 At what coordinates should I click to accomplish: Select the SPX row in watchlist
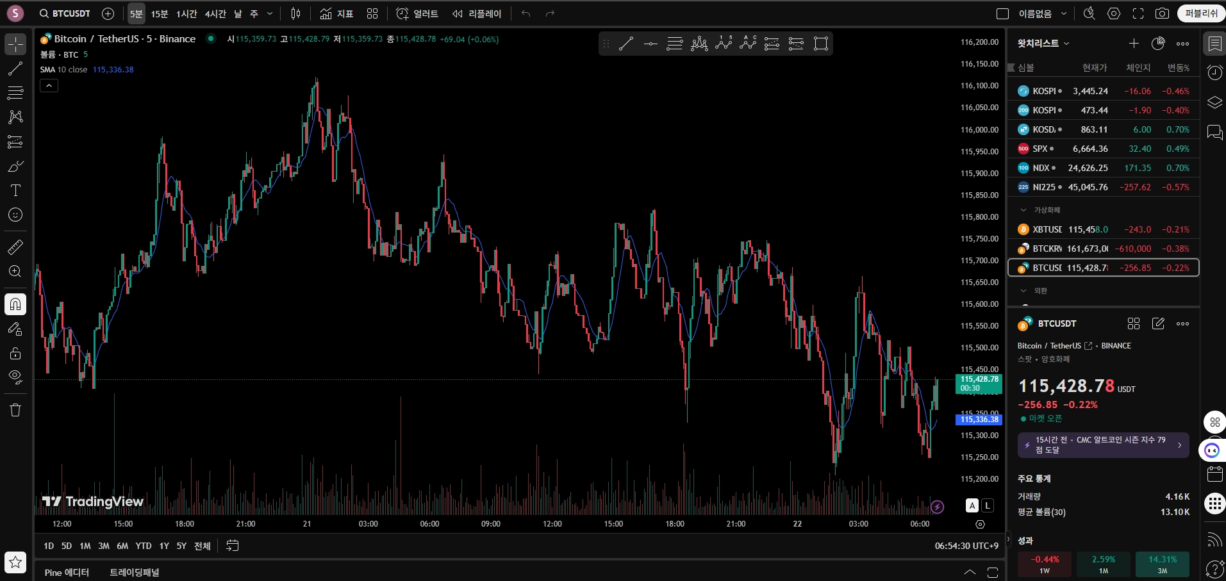click(1104, 149)
